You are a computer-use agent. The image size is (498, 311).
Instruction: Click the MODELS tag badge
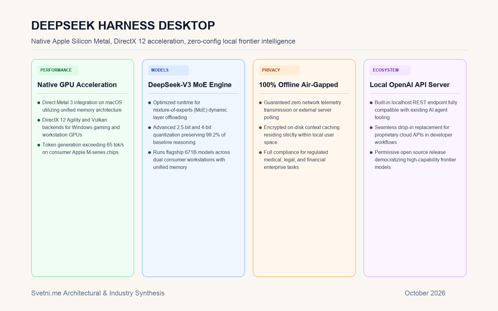[168, 70]
